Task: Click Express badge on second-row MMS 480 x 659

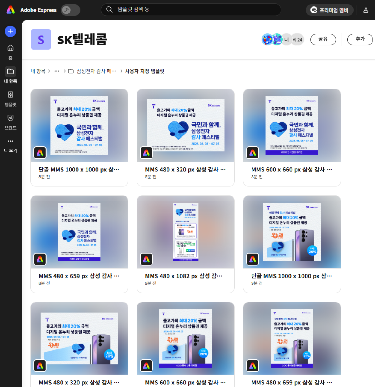Action: coord(40,259)
